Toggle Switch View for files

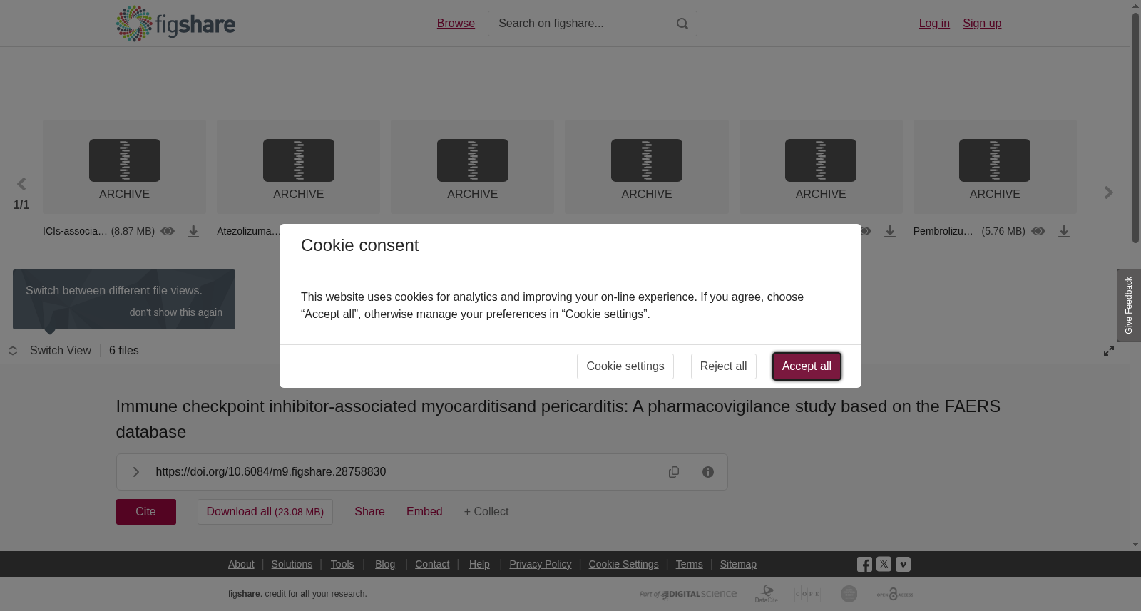pos(50,351)
